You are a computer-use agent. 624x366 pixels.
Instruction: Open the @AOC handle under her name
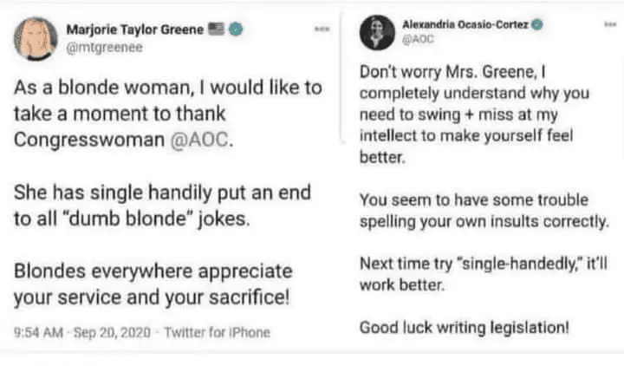(x=417, y=39)
